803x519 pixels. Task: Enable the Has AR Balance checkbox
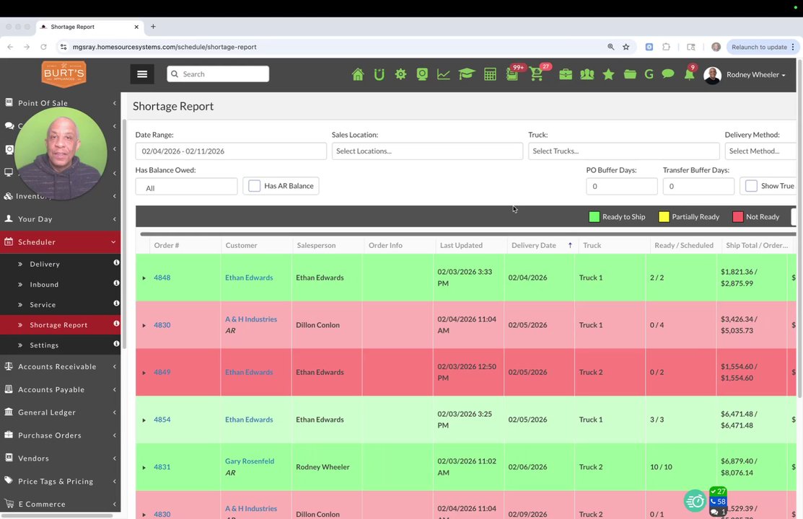click(255, 186)
